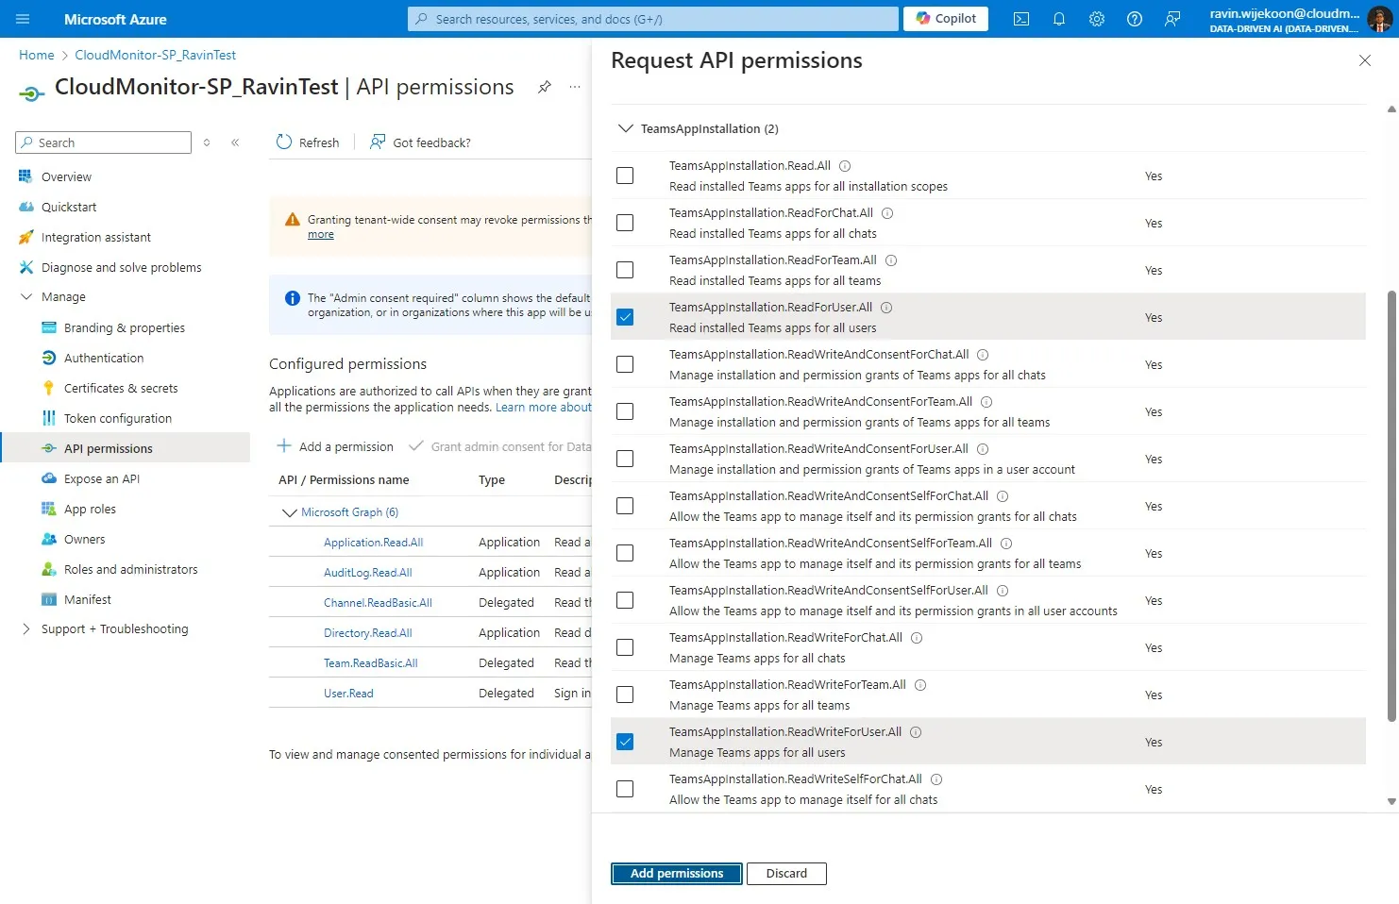1399x904 pixels.
Task: Show info for TeamsAppInstallation.ReadForUser.All
Action: [x=886, y=308]
